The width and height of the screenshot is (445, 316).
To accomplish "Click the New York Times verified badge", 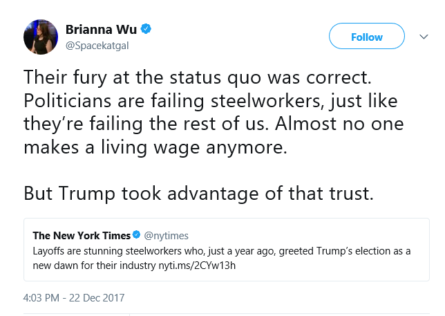I will pos(137,235).
